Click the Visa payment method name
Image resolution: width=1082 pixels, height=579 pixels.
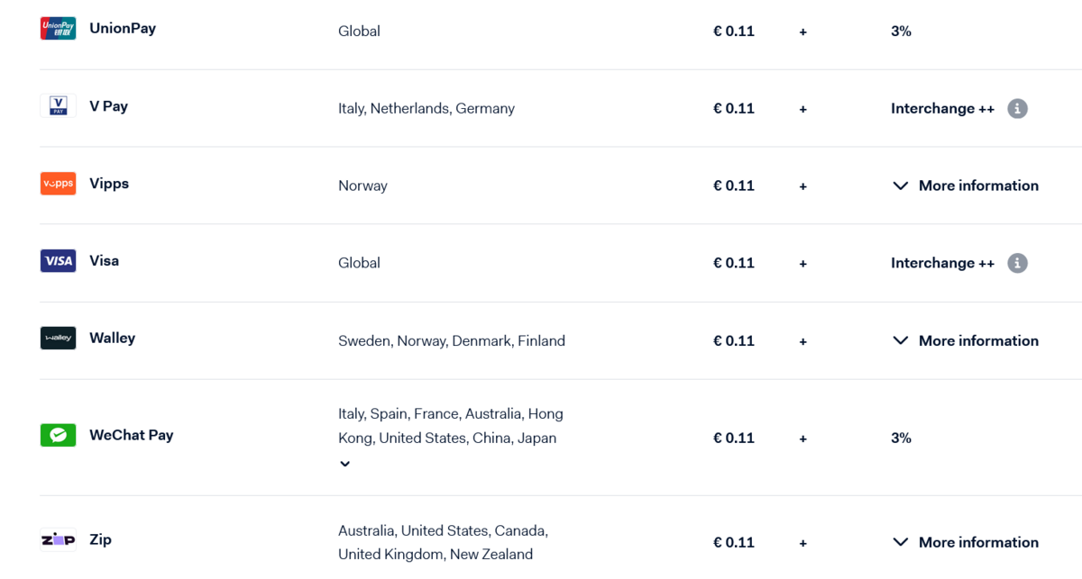104,261
